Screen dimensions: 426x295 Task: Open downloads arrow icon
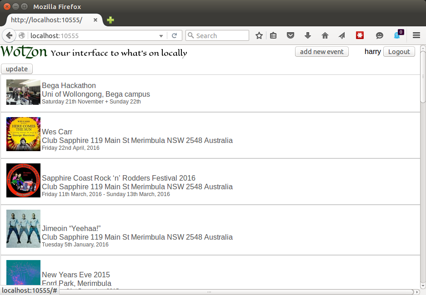[x=307, y=35]
